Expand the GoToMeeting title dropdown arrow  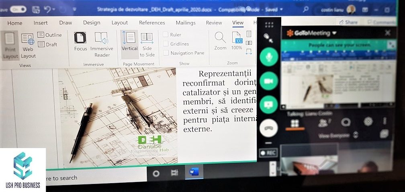[x=334, y=33]
